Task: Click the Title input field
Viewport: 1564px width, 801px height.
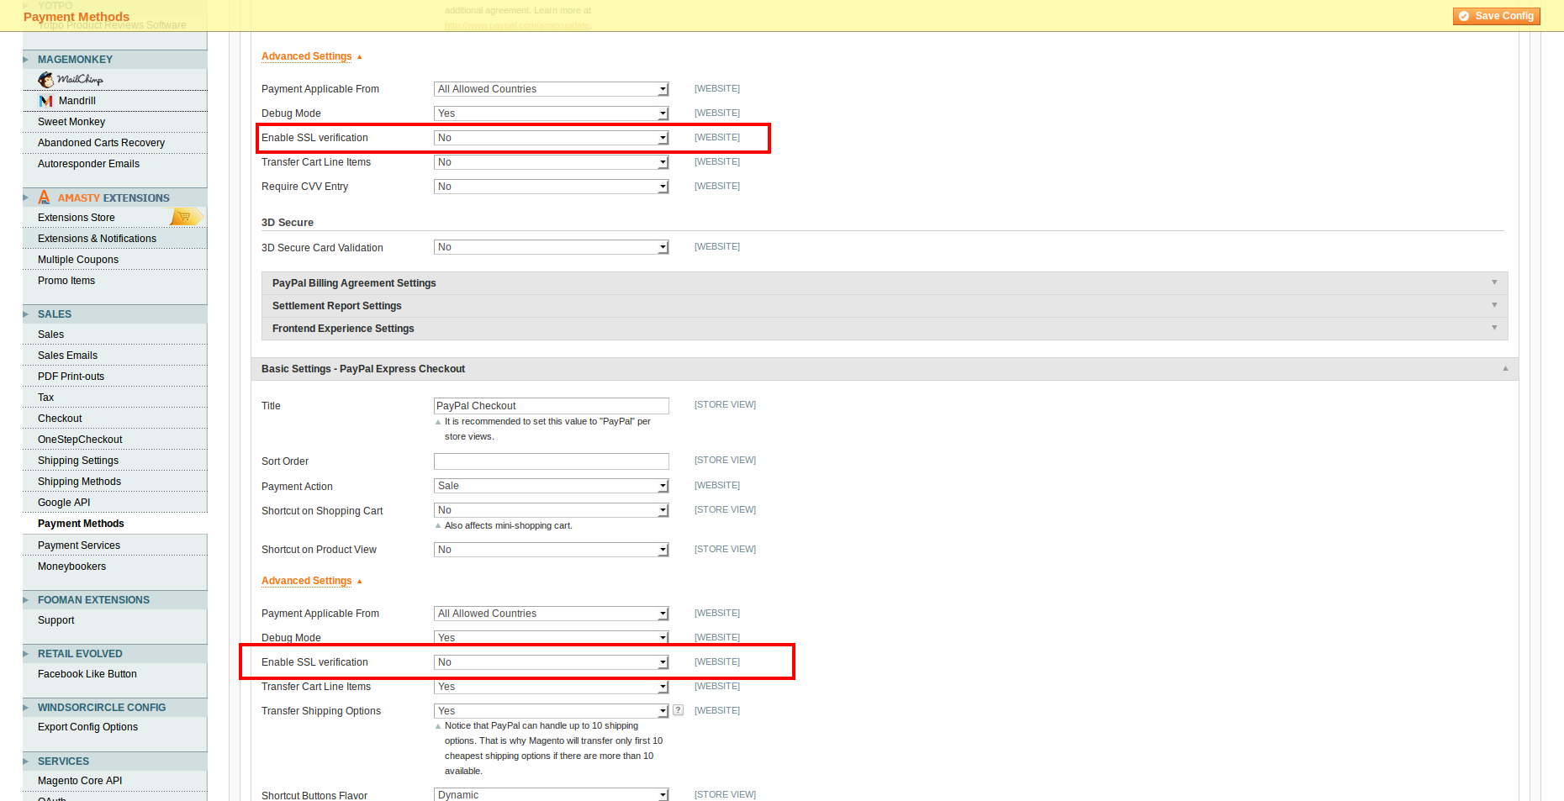Action: [552, 406]
